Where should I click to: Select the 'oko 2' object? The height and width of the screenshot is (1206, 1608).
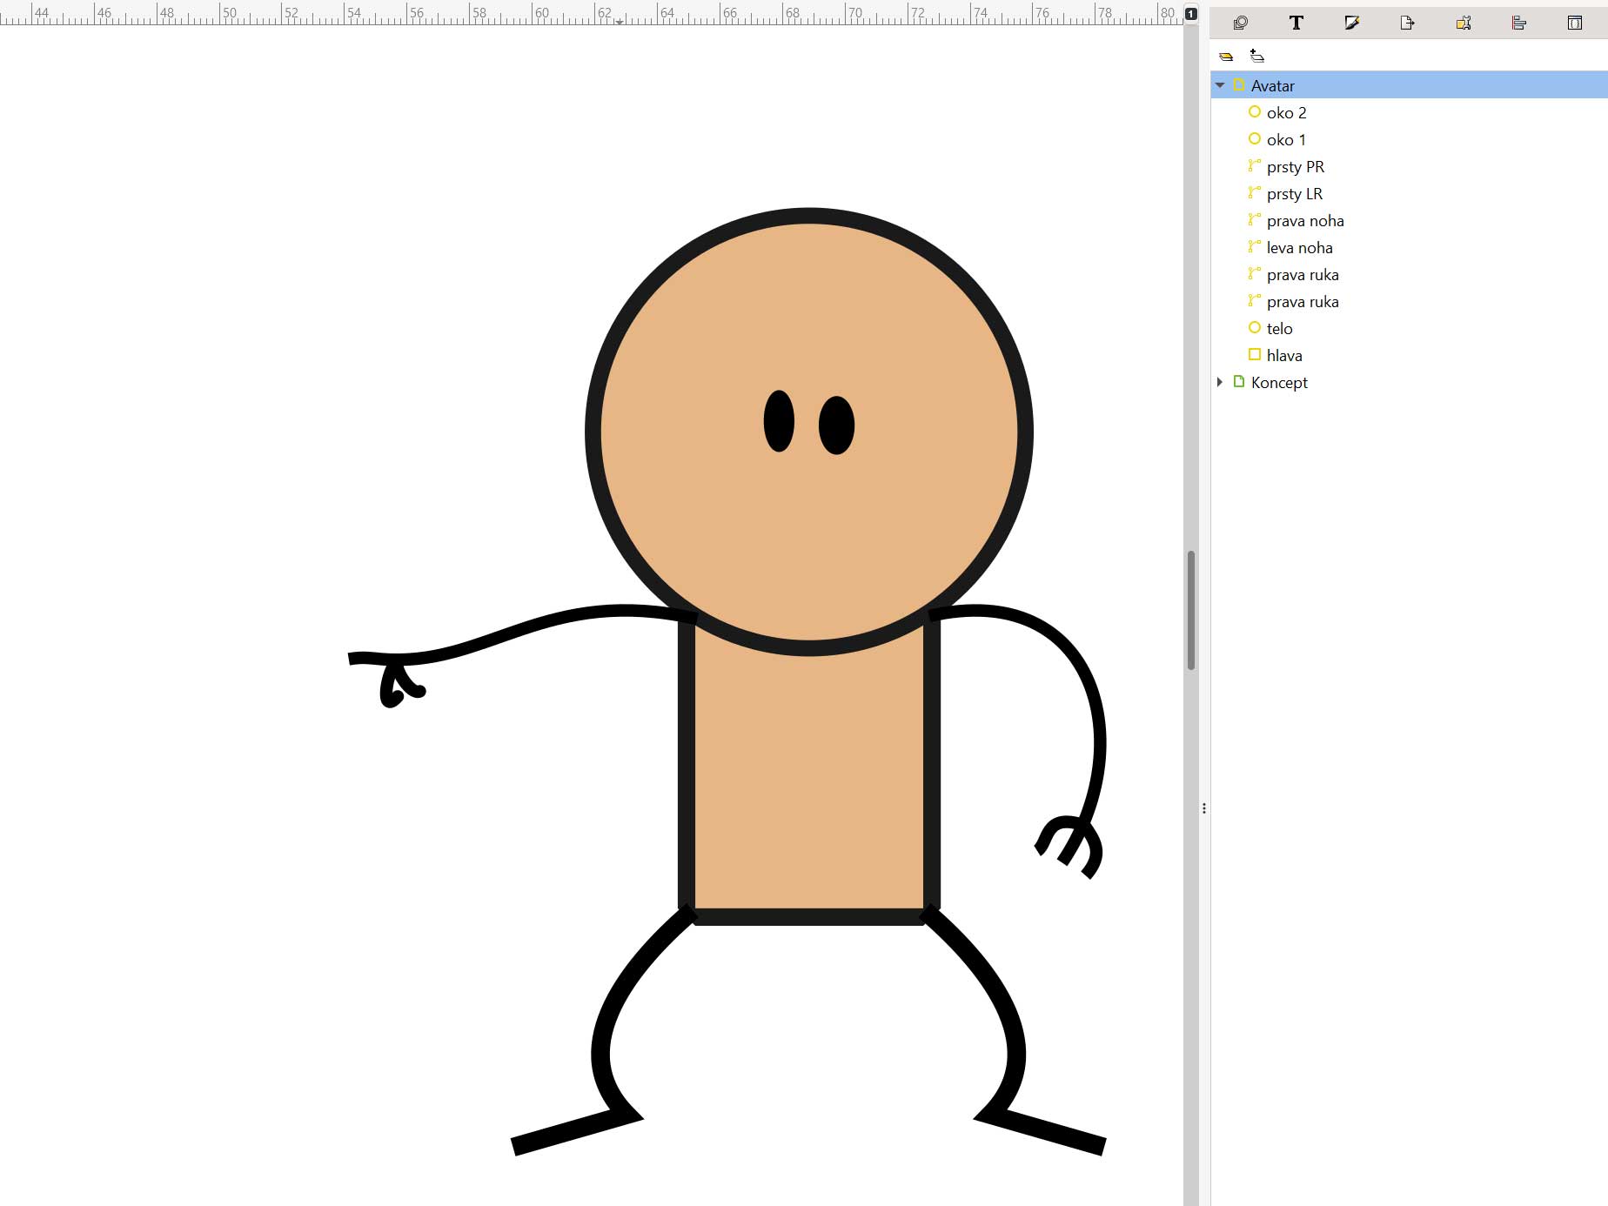1286,113
